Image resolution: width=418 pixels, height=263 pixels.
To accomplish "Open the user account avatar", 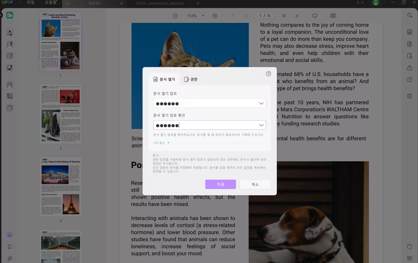I will (376, 3).
